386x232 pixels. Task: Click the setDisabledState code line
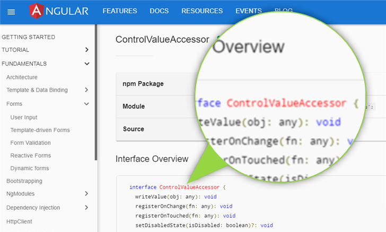(x=204, y=225)
